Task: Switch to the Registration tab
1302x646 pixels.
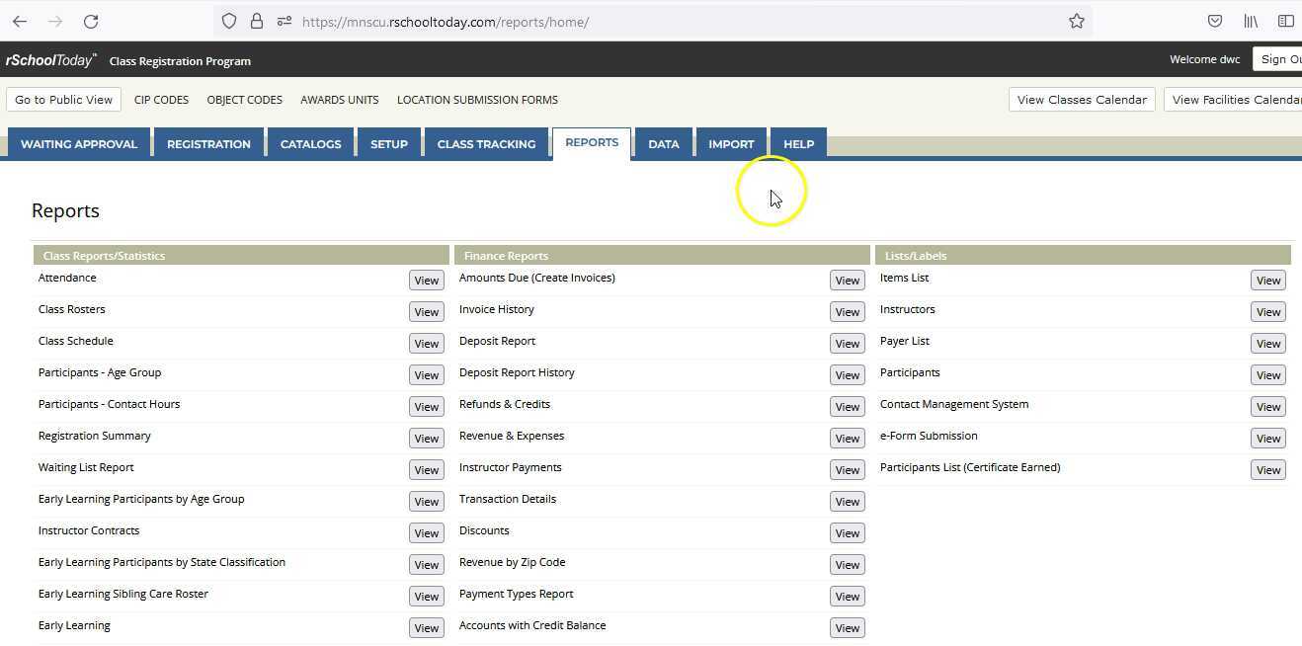Action: point(208,144)
